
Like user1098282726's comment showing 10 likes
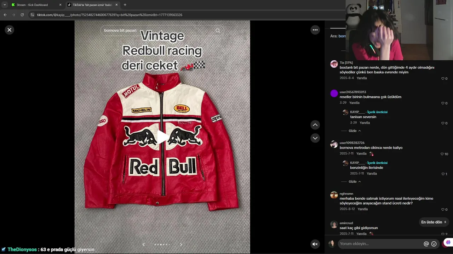click(442, 154)
